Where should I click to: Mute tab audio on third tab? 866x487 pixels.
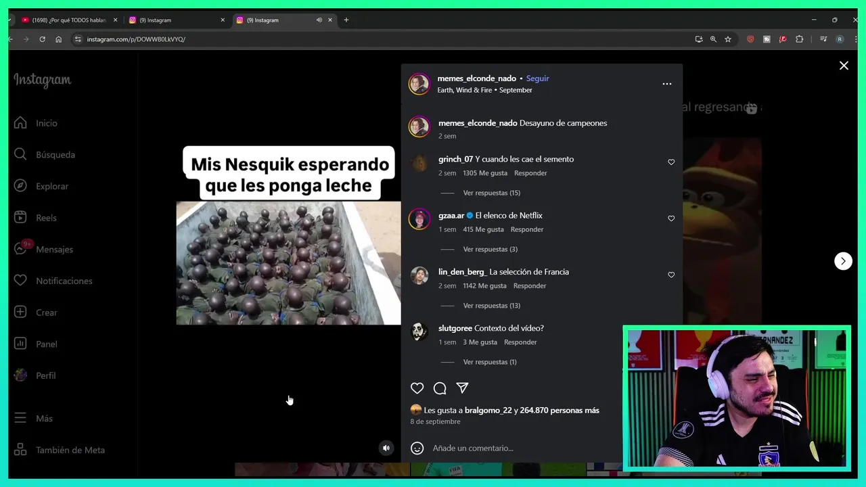click(x=319, y=20)
